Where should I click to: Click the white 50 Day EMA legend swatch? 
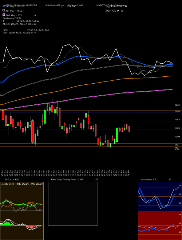tap(4, 11)
